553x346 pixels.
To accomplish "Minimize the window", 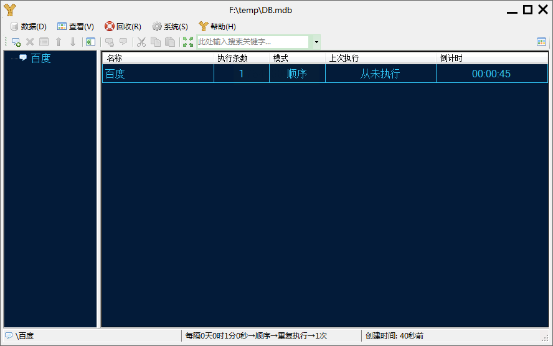I will pyautogui.click(x=512, y=12).
